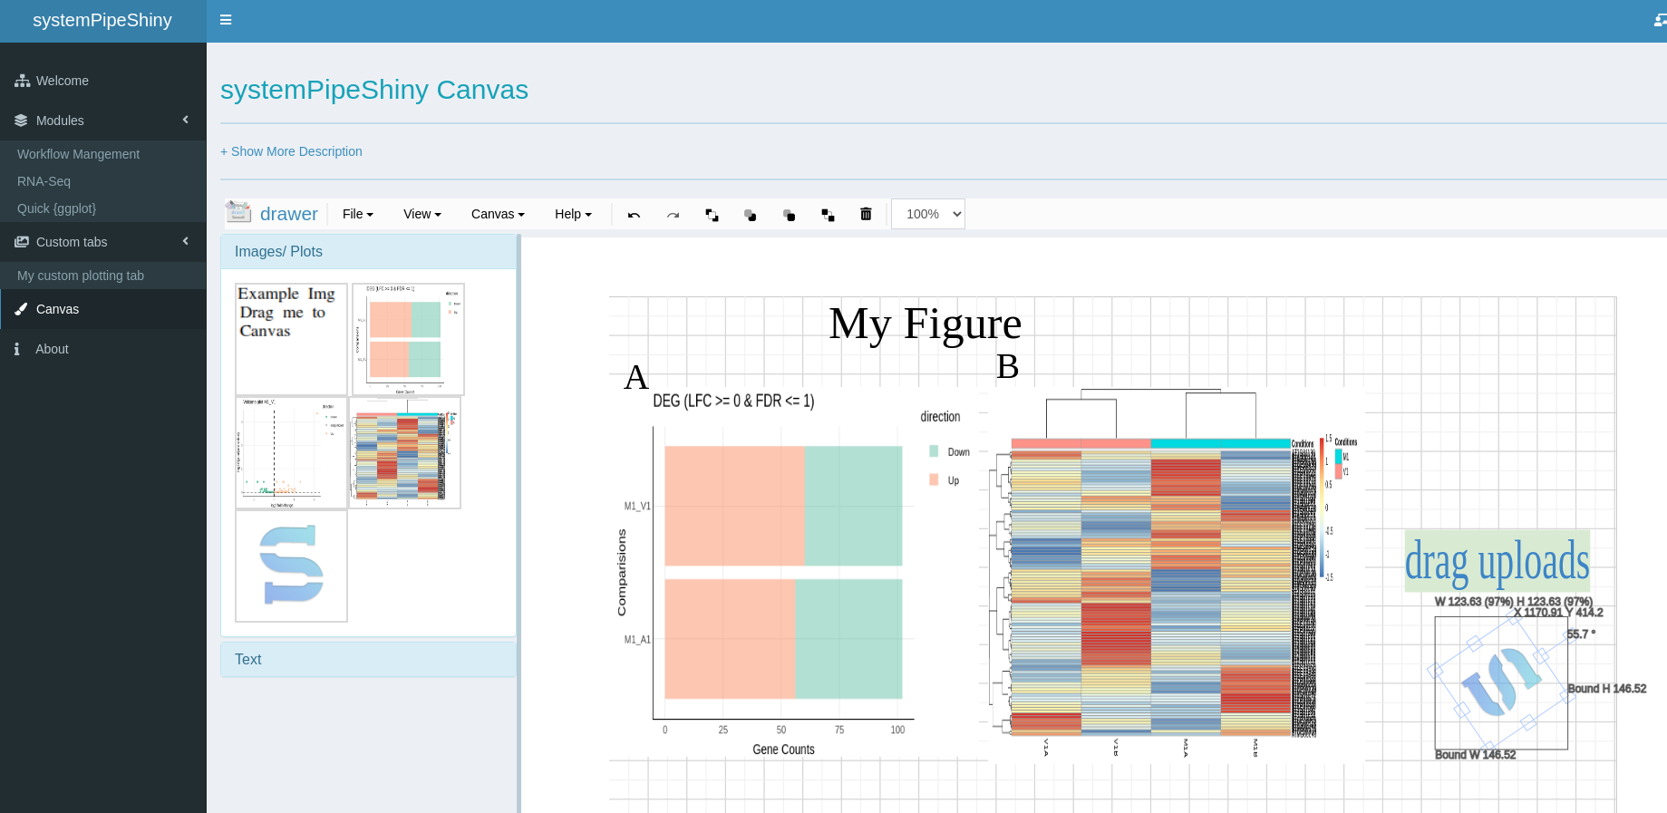Click the systemPipeShiny Canvas heading
The image size is (1667, 813).
[374, 90]
